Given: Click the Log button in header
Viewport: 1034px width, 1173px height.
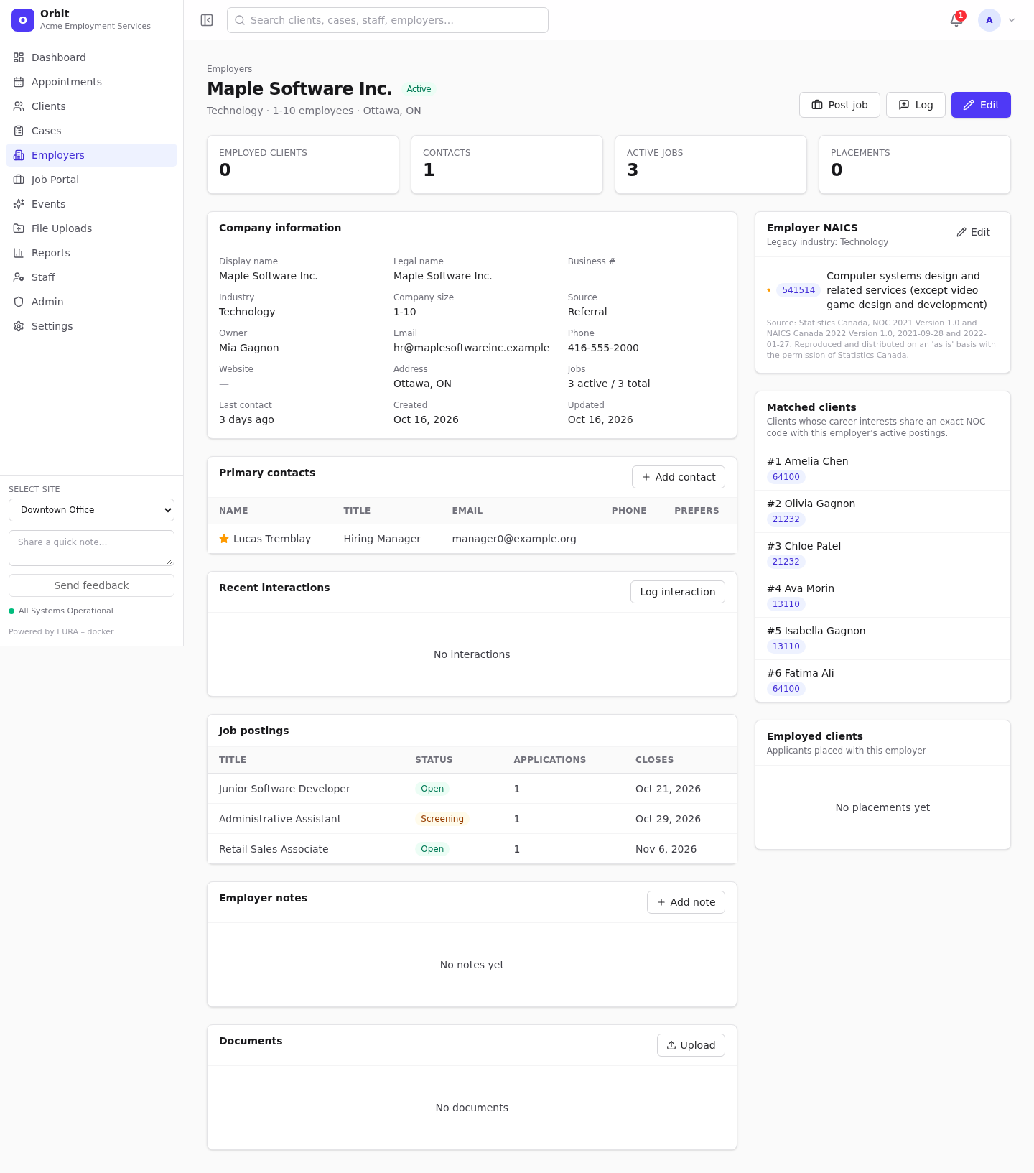Looking at the screenshot, I should pos(916,105).
